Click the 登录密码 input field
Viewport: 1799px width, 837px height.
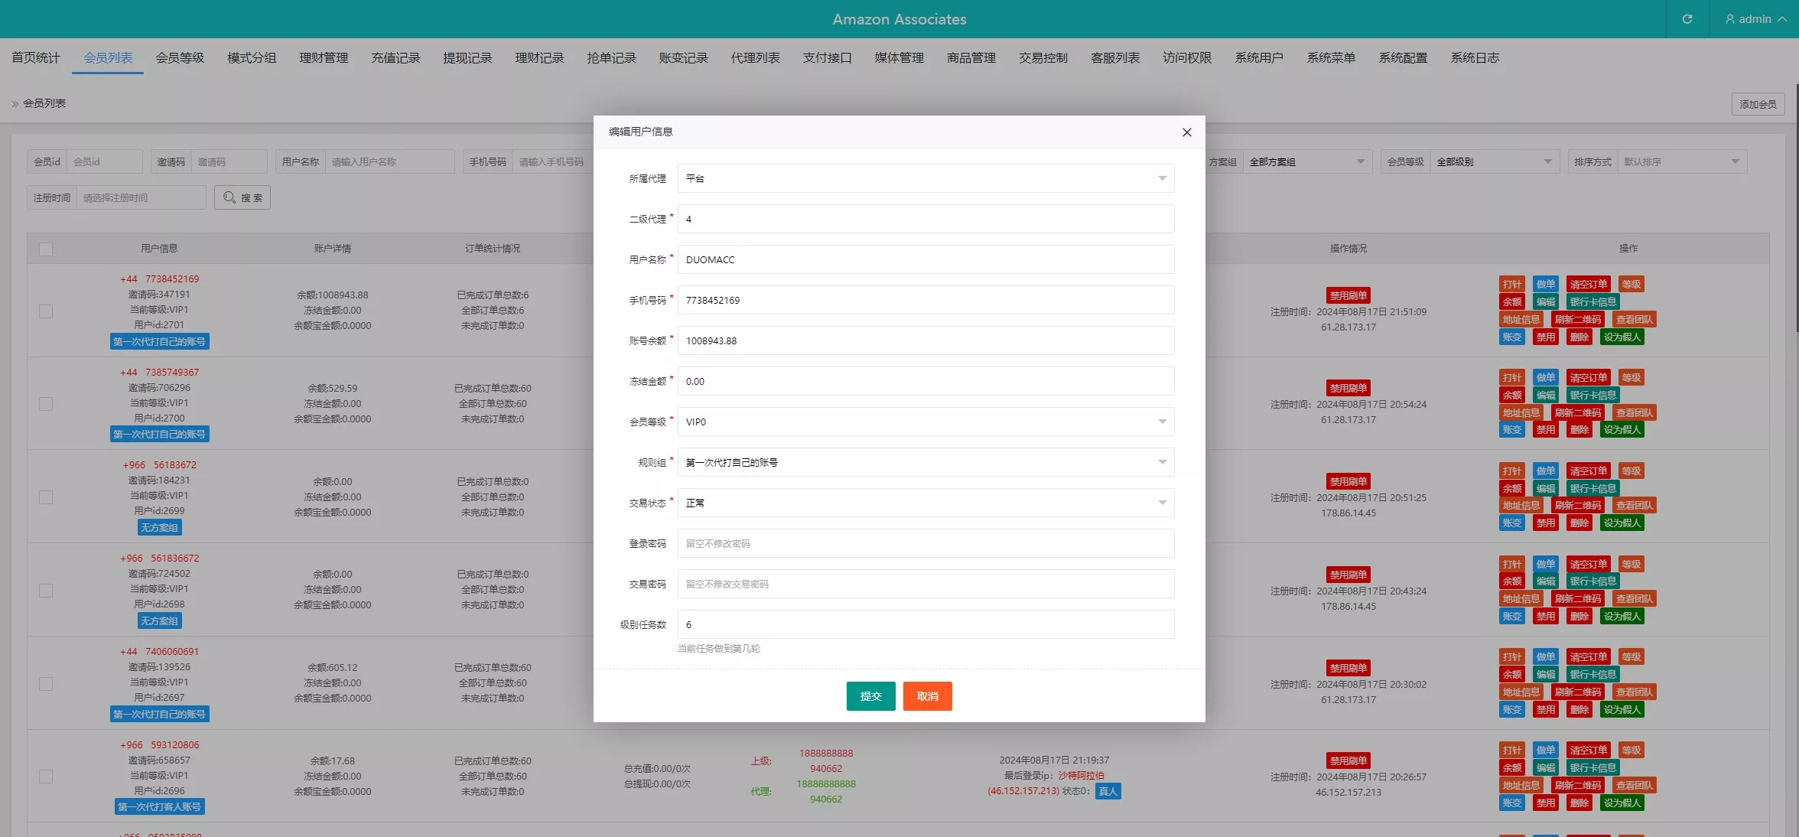click(926, 543)
